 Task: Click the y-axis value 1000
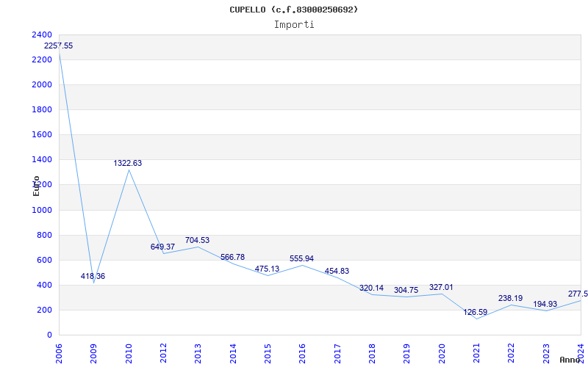pos(43,210)
